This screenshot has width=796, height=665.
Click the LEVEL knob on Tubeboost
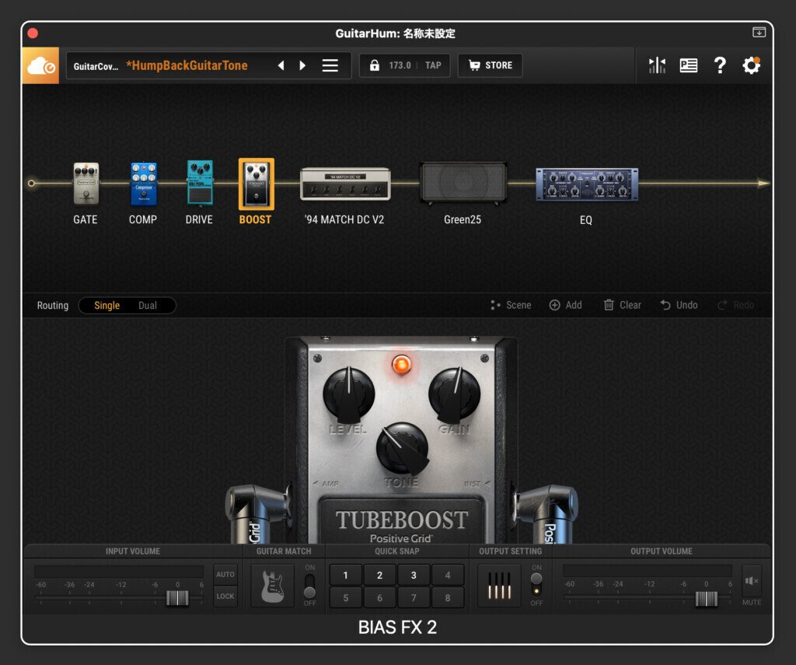[x=349, y=394]
